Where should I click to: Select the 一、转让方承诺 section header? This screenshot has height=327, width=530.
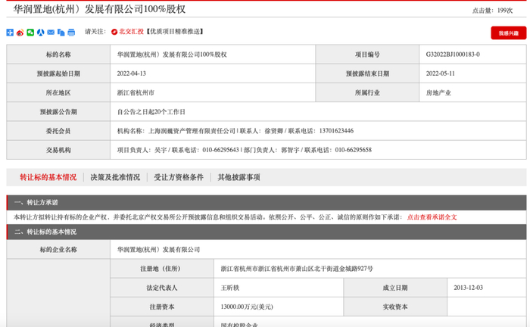point(267,202)
